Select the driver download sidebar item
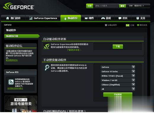The width and height of the screenshot is (154, 113). [22, 36]
